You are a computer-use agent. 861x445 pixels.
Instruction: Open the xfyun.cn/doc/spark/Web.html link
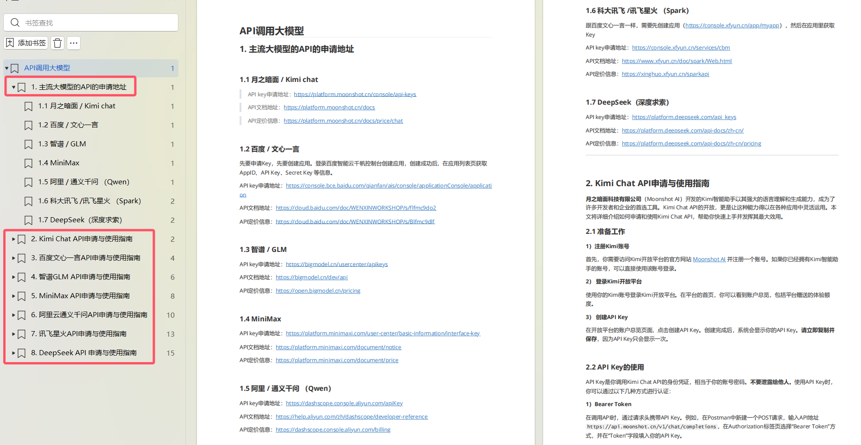click(677, 61)
